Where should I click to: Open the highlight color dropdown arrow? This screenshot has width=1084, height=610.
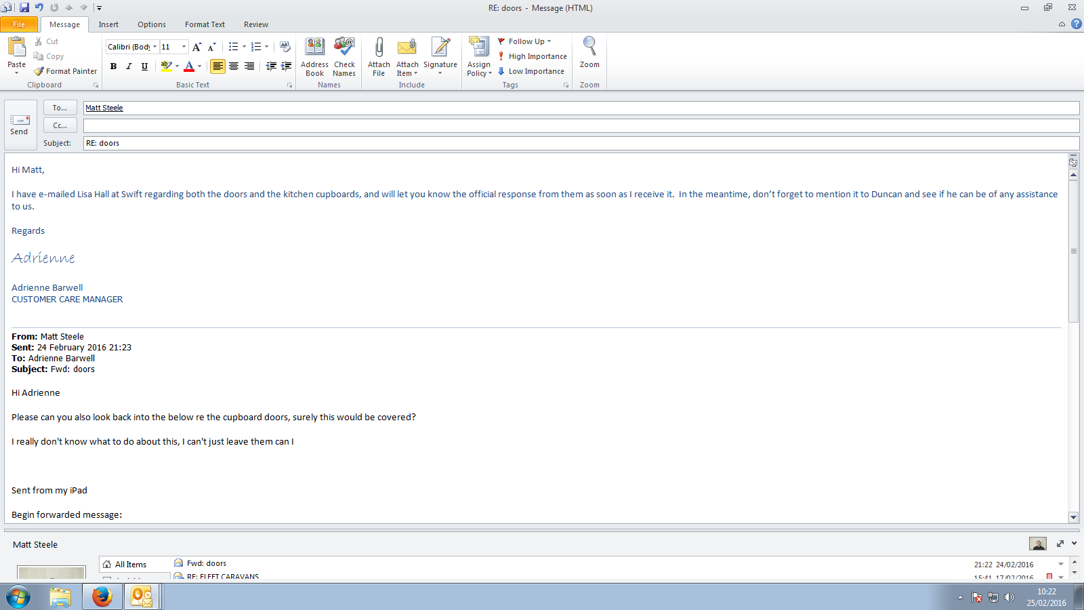tap(178, 66)
